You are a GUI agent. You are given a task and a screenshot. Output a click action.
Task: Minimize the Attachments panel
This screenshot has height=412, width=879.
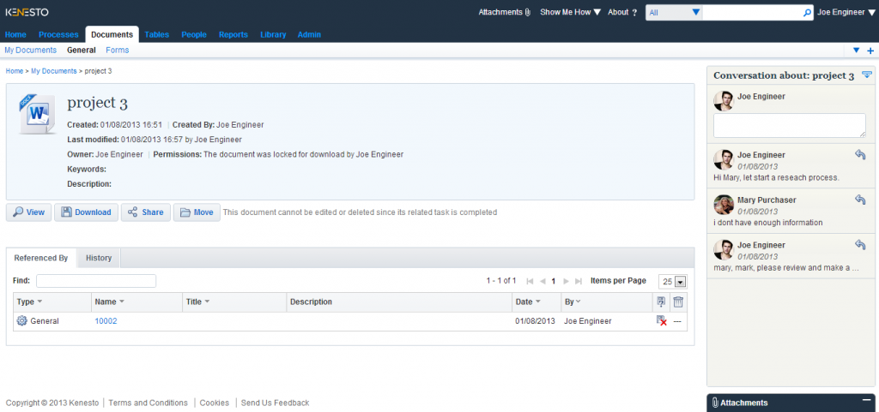pos(867,401)
